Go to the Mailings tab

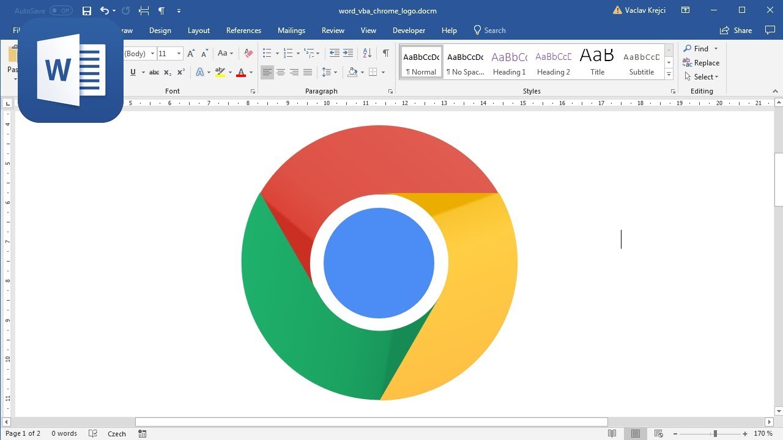(x=291, y=31)
